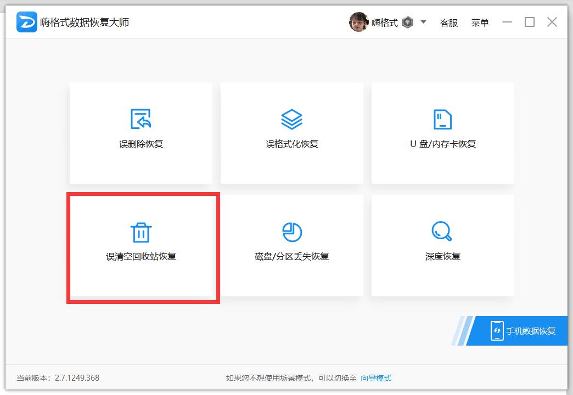Open the 客服 customer service menu
Viewport: 573px width, 395px height.
[x=449, y=22]
